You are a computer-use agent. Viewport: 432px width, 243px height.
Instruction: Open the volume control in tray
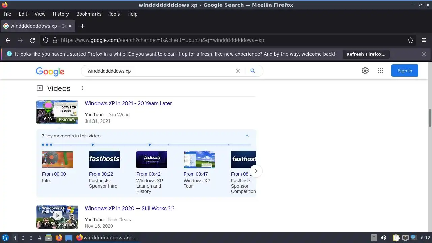pos(383,238)
